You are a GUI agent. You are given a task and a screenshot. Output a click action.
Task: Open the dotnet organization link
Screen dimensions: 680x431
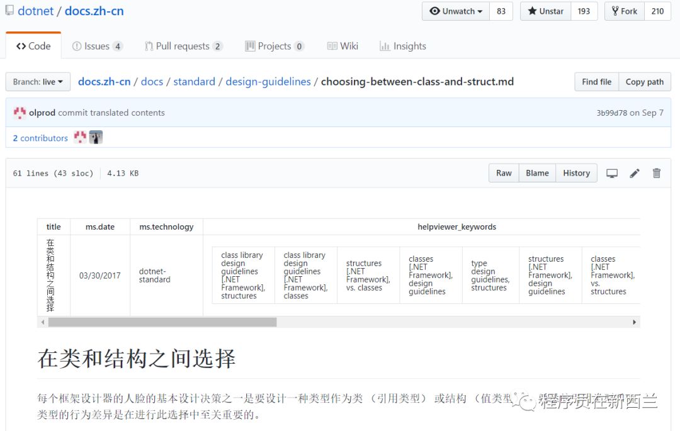pyautogui.click(x=35, y=11)
